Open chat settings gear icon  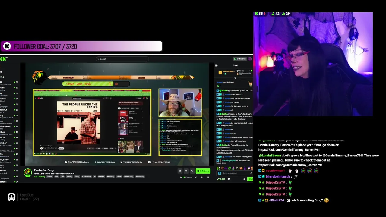click(244, 179)
